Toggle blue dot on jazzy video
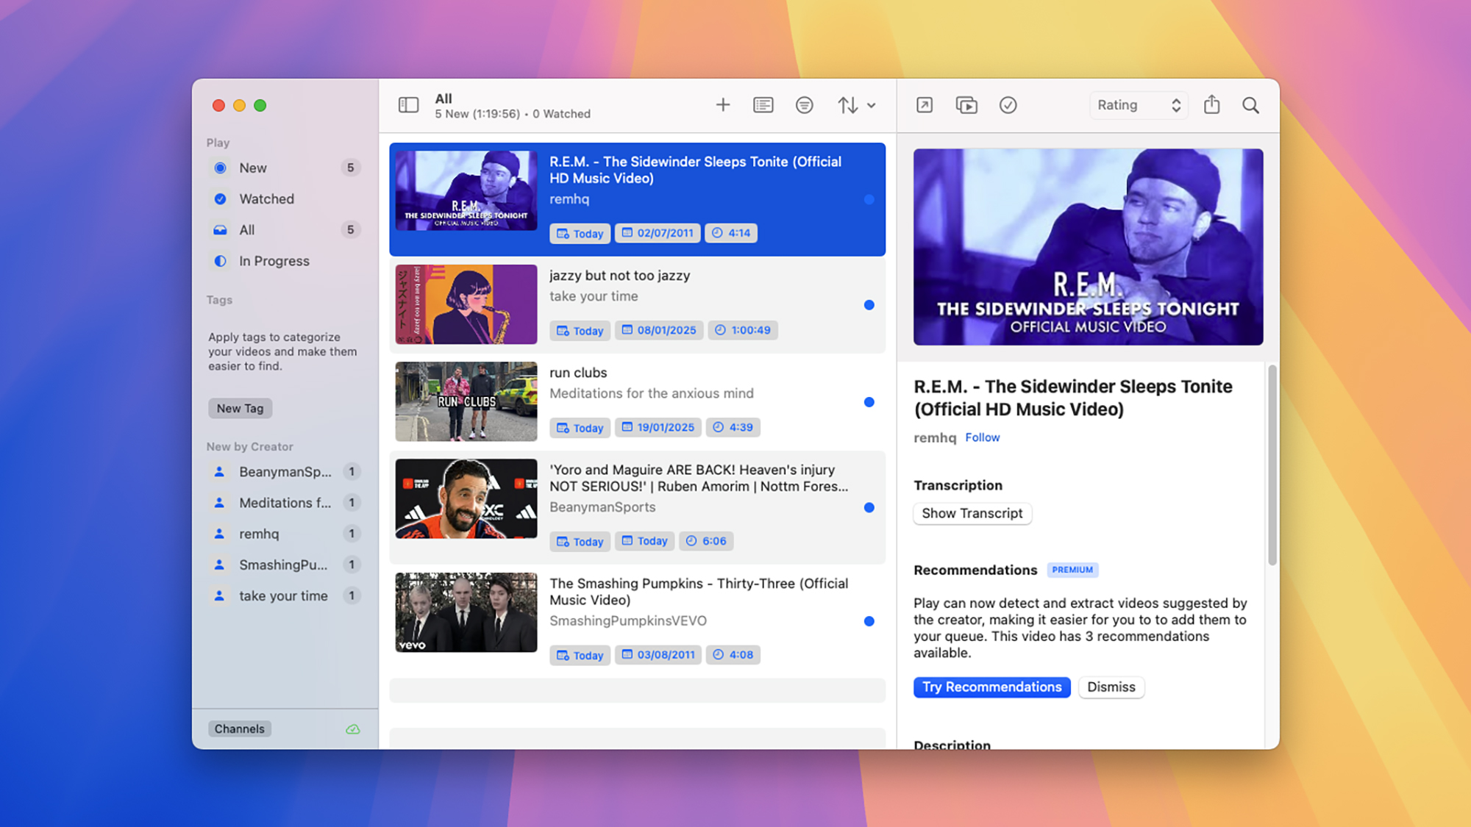The width and height of the screenshot is (1471, 827). point(869,305)
